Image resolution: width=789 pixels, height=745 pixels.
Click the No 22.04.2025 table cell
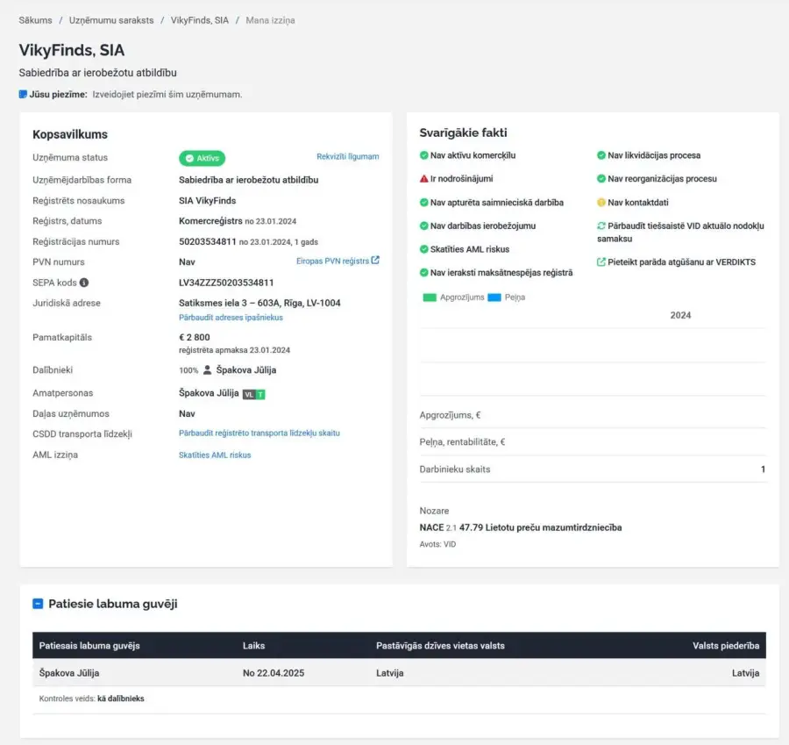[x=274, y=673]
